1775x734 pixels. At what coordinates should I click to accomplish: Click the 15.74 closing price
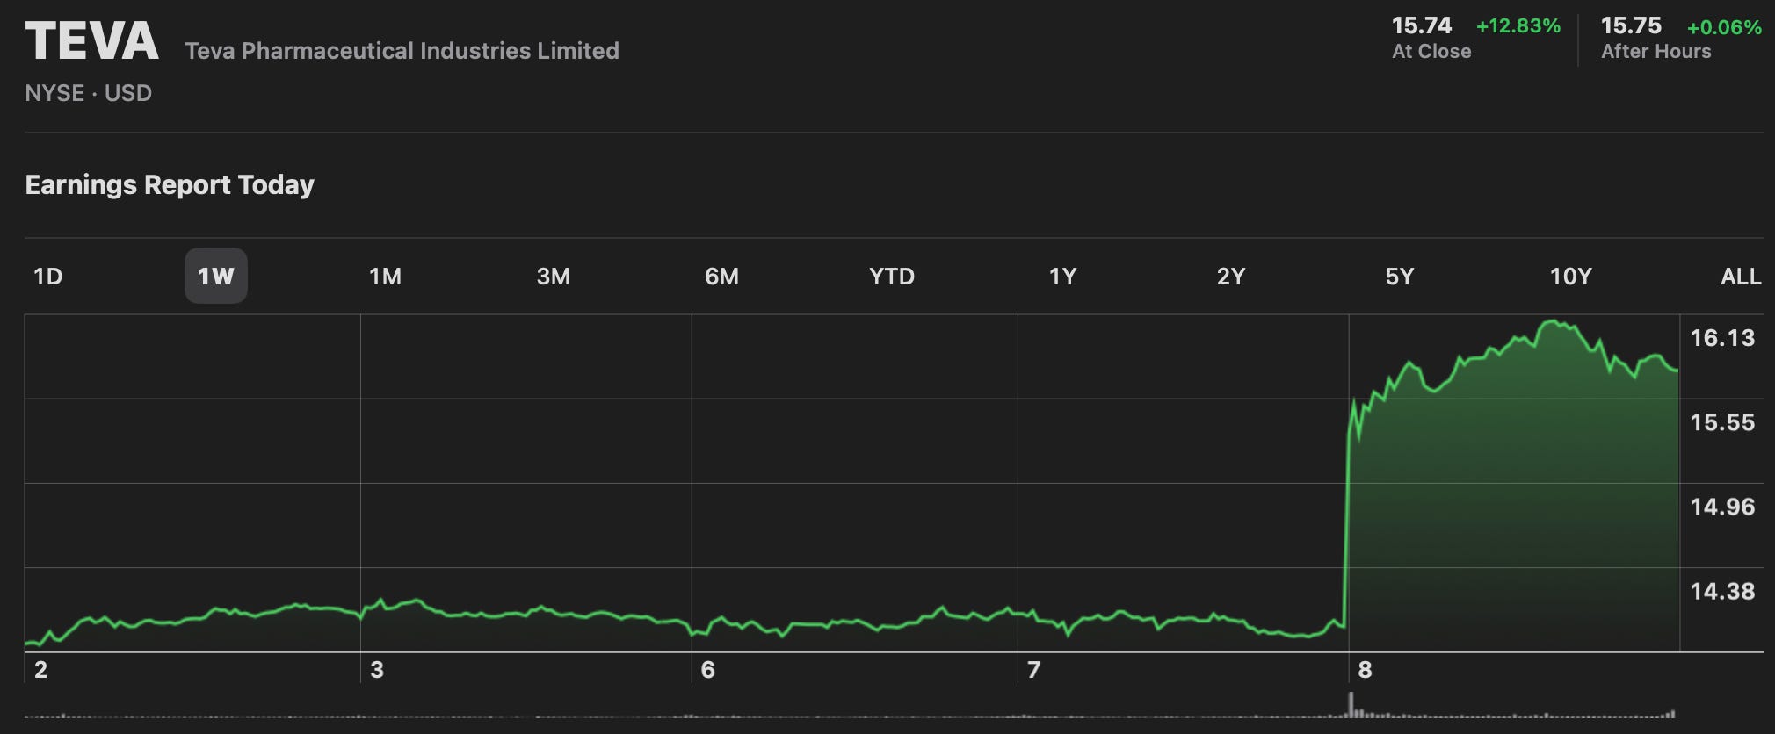click(x=1422, y=25)
